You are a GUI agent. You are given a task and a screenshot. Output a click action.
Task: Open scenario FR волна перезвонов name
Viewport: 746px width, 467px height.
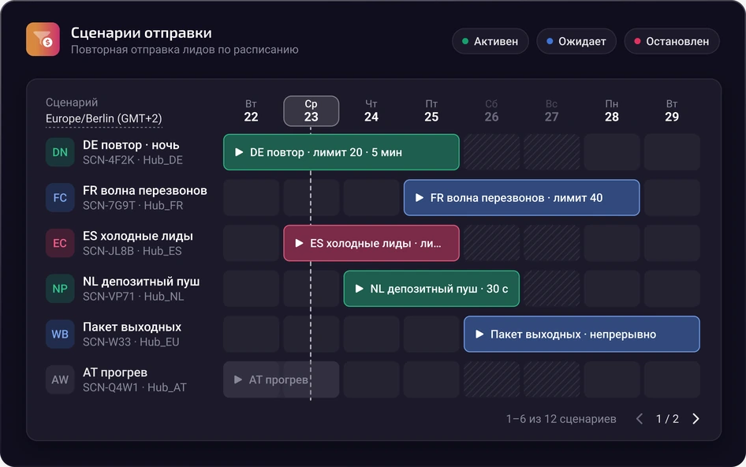[x=145, y=190]
